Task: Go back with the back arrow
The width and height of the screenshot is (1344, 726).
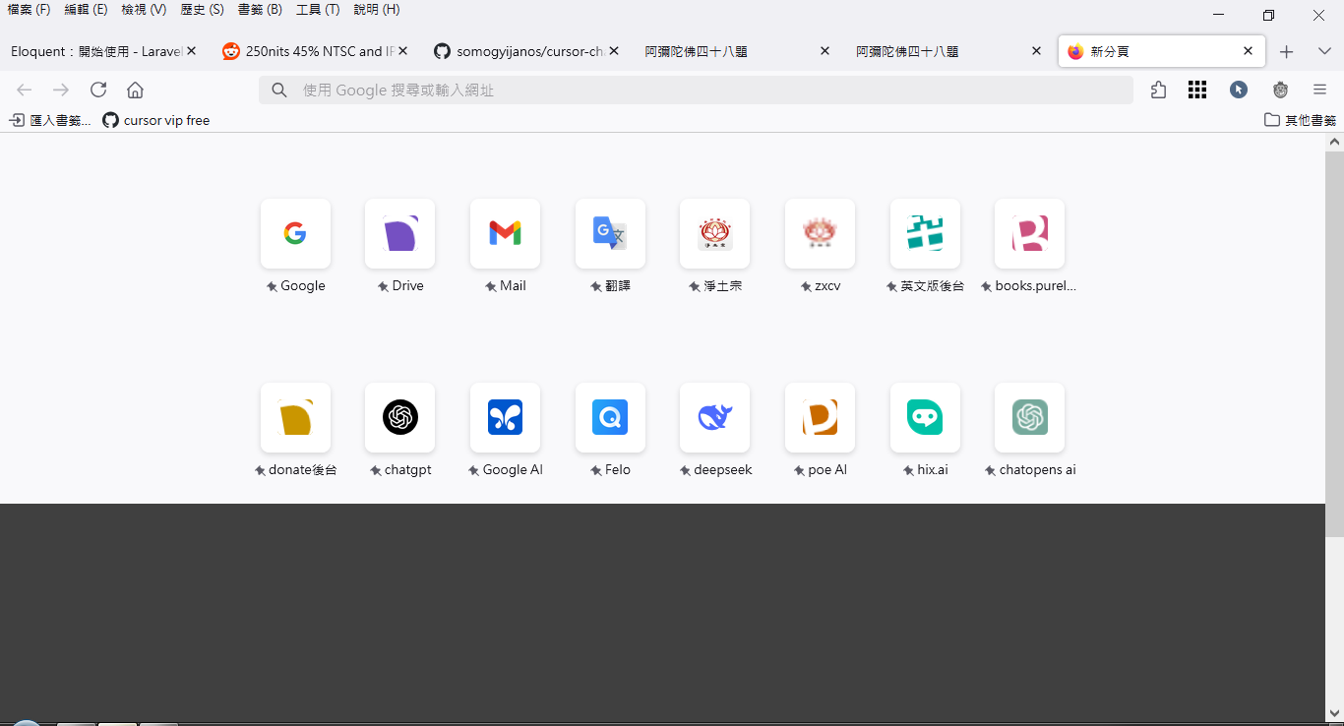Action: coord(25,90)
